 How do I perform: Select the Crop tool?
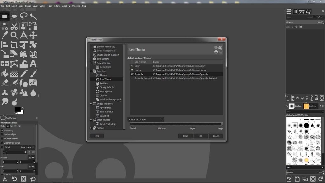pos(14,45)
